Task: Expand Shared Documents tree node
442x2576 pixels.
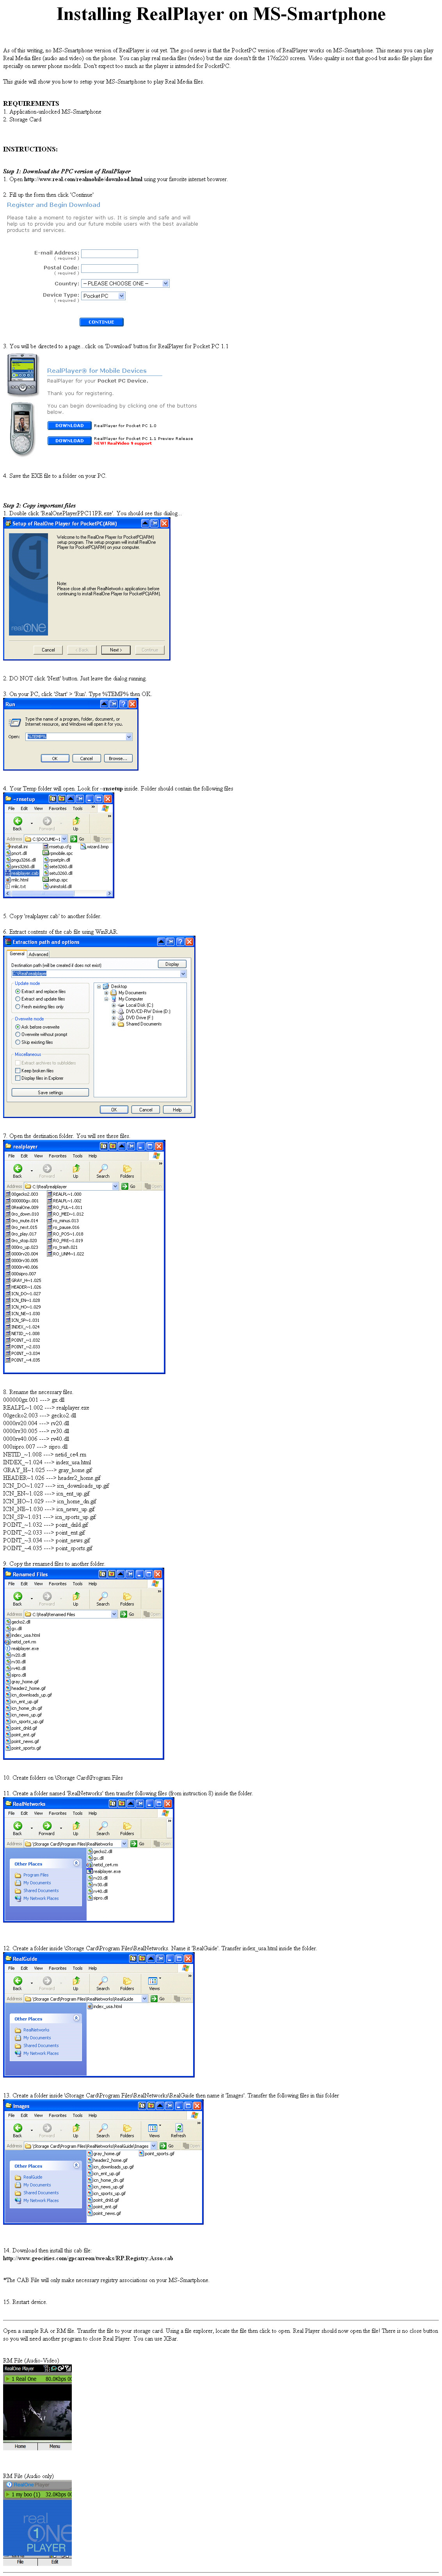Action: (113, 1023)
